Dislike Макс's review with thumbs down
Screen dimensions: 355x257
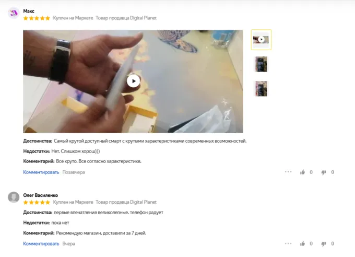tap(324, 172)
